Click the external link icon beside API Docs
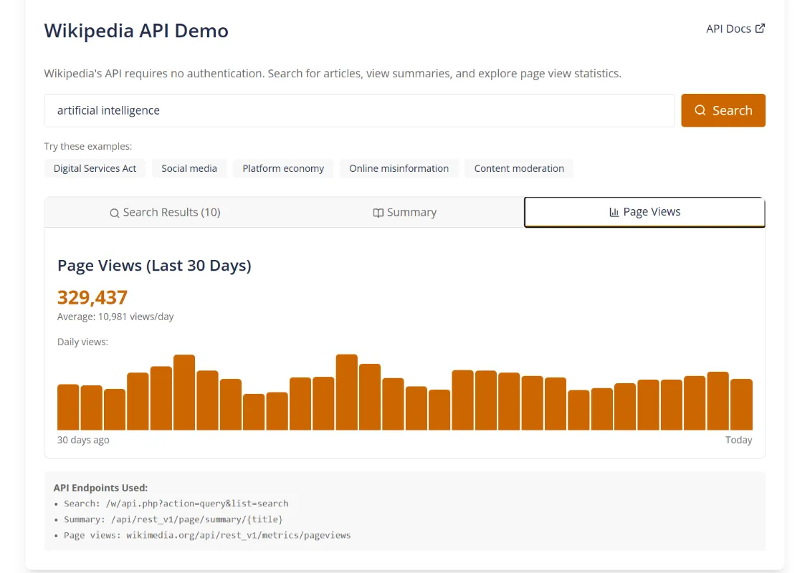 point(760,29)
